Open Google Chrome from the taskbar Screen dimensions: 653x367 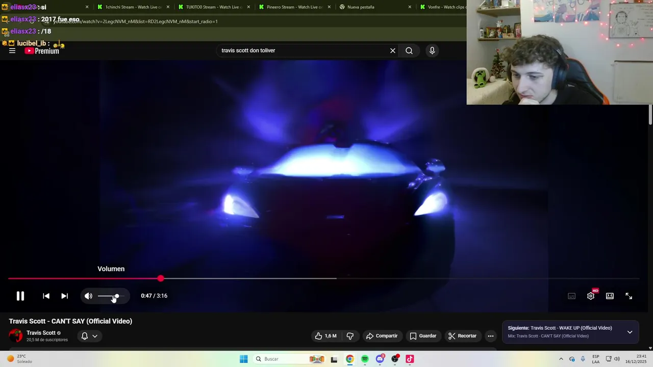click(x=349, y=359)
